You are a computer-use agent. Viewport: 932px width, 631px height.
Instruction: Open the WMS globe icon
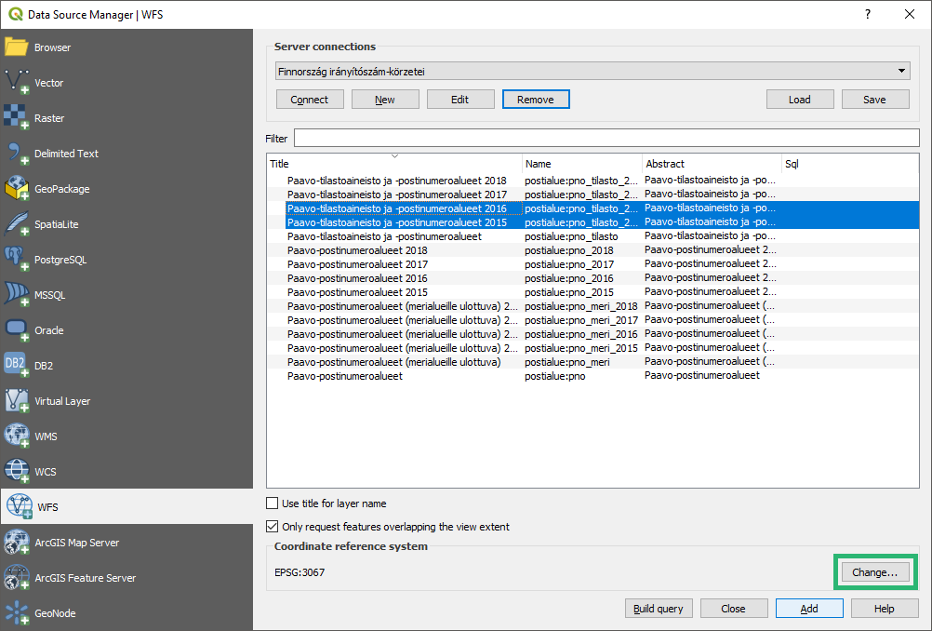coord(16,436)
